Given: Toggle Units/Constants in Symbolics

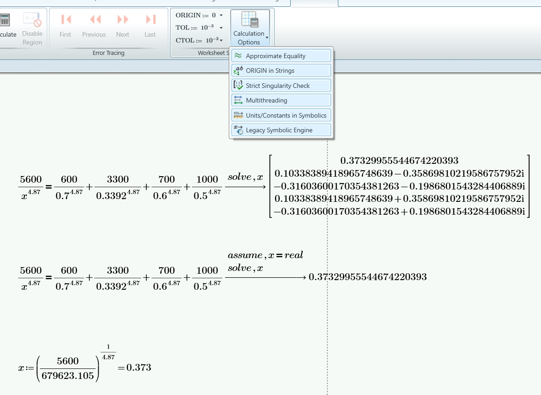Looking at the screenshot, I should click(281, 115).
